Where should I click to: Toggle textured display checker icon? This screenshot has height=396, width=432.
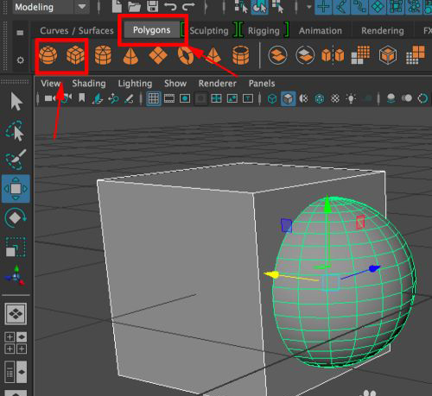coord(335,99)
